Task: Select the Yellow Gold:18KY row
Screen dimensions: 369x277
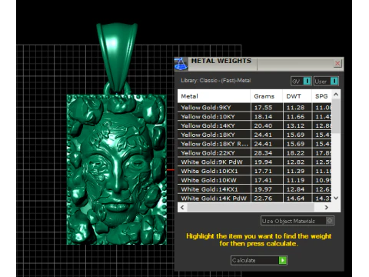Action: coord(254,135)
